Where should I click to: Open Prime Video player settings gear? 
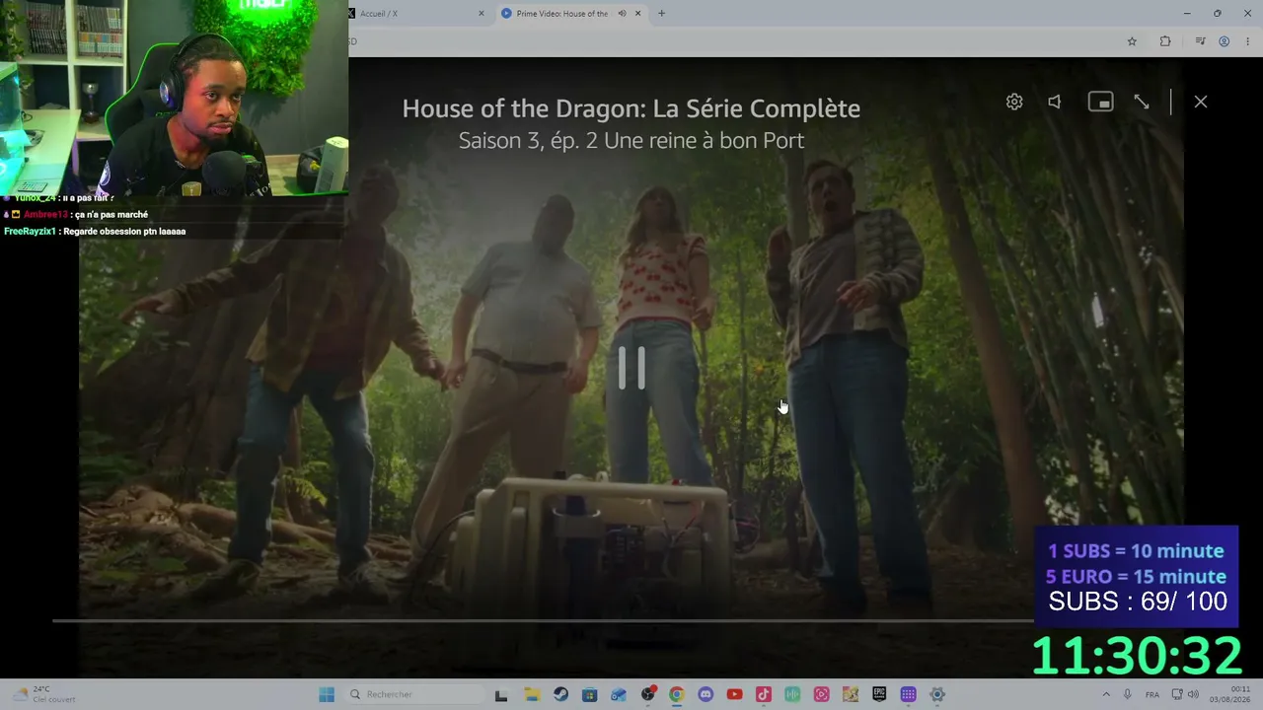click(x=1014, y=102)
